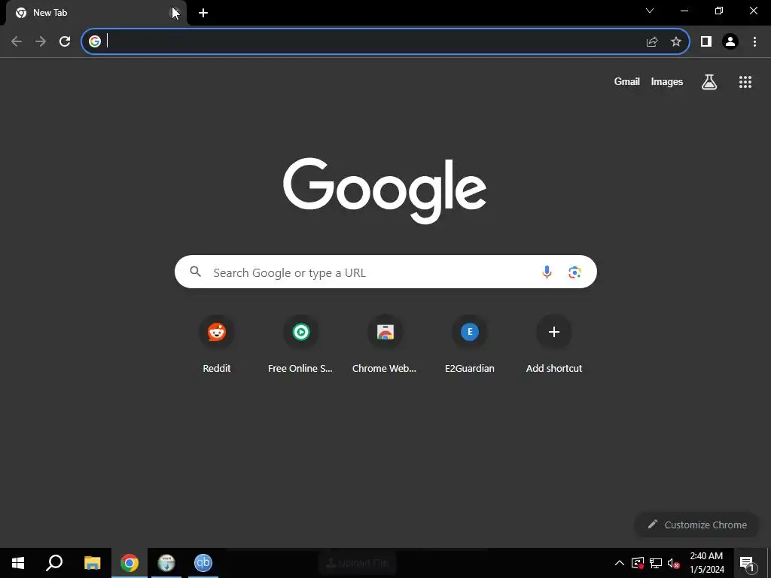This screenshot has height=578, width=771.
Task: Go back using the back arrow
Action: tap(17, 42)
